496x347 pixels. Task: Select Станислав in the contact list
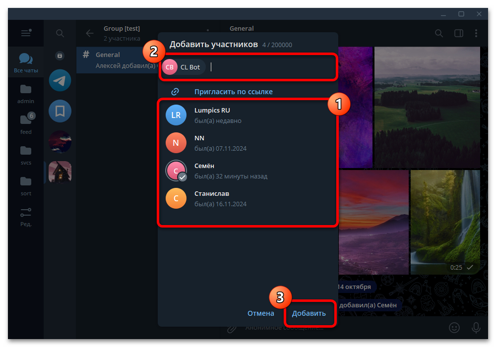pos(248,198)
